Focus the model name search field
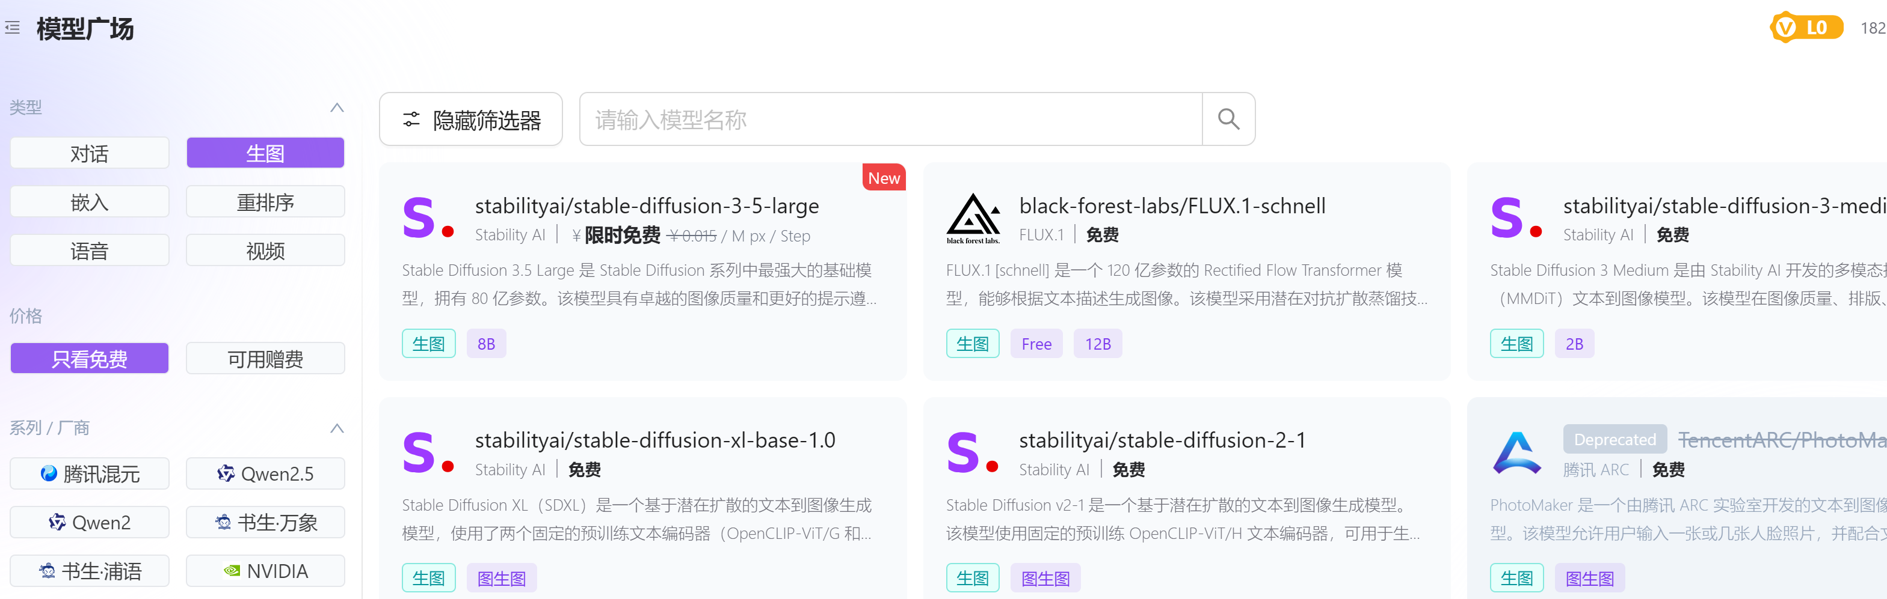 (x=891, y=119)
